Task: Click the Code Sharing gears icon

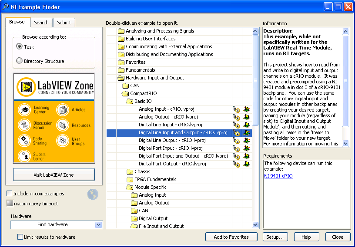Action: (24, 141)
